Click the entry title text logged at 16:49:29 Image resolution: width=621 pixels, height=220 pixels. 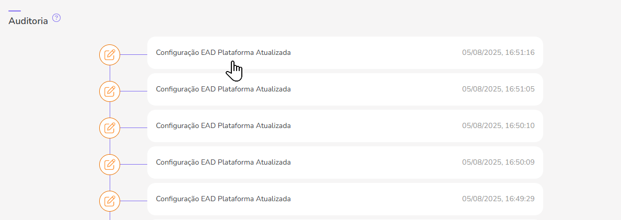coord(223,199)
